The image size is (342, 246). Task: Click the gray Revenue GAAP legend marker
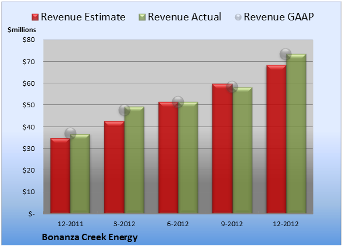238,17
